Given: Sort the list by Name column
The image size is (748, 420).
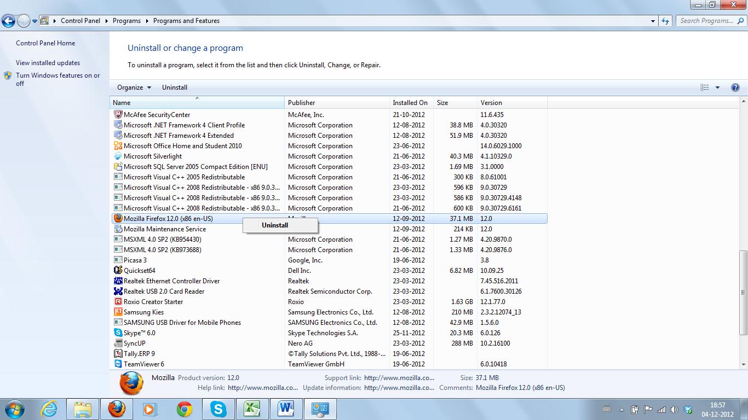Looking at the screenshot, I should click(197, 103).
